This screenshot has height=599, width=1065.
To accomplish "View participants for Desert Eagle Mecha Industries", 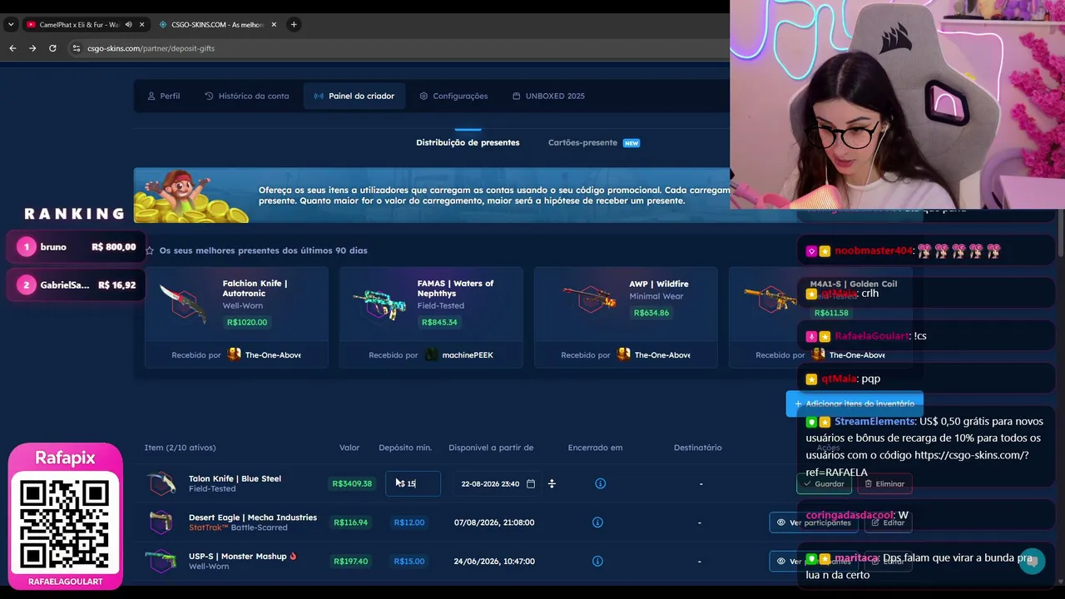I will tap(814, 522).
